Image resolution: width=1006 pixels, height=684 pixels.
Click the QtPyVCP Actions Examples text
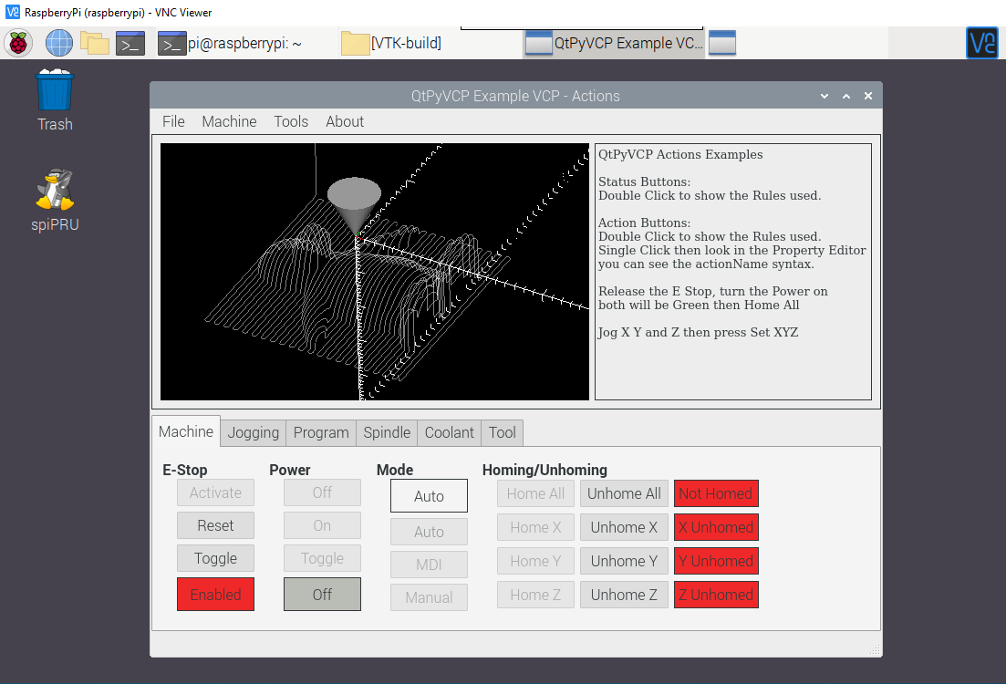680,155
